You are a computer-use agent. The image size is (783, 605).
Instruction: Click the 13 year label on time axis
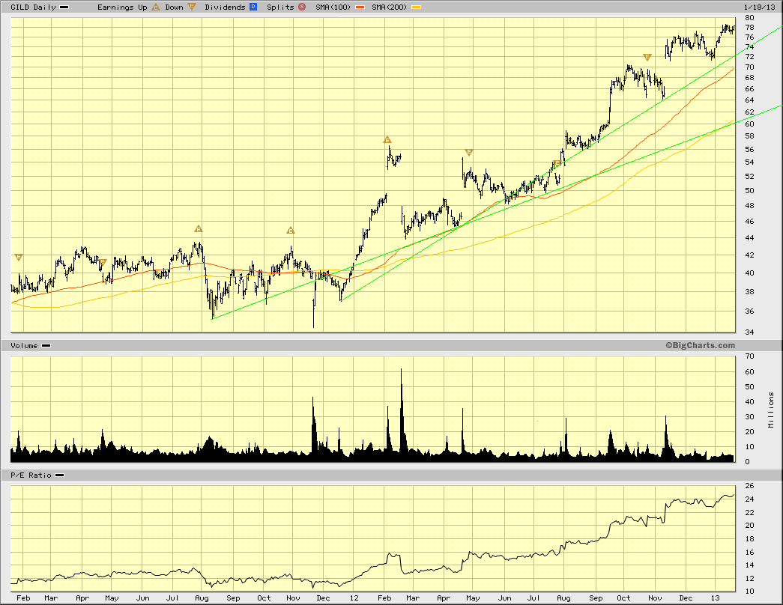point(715,598)
